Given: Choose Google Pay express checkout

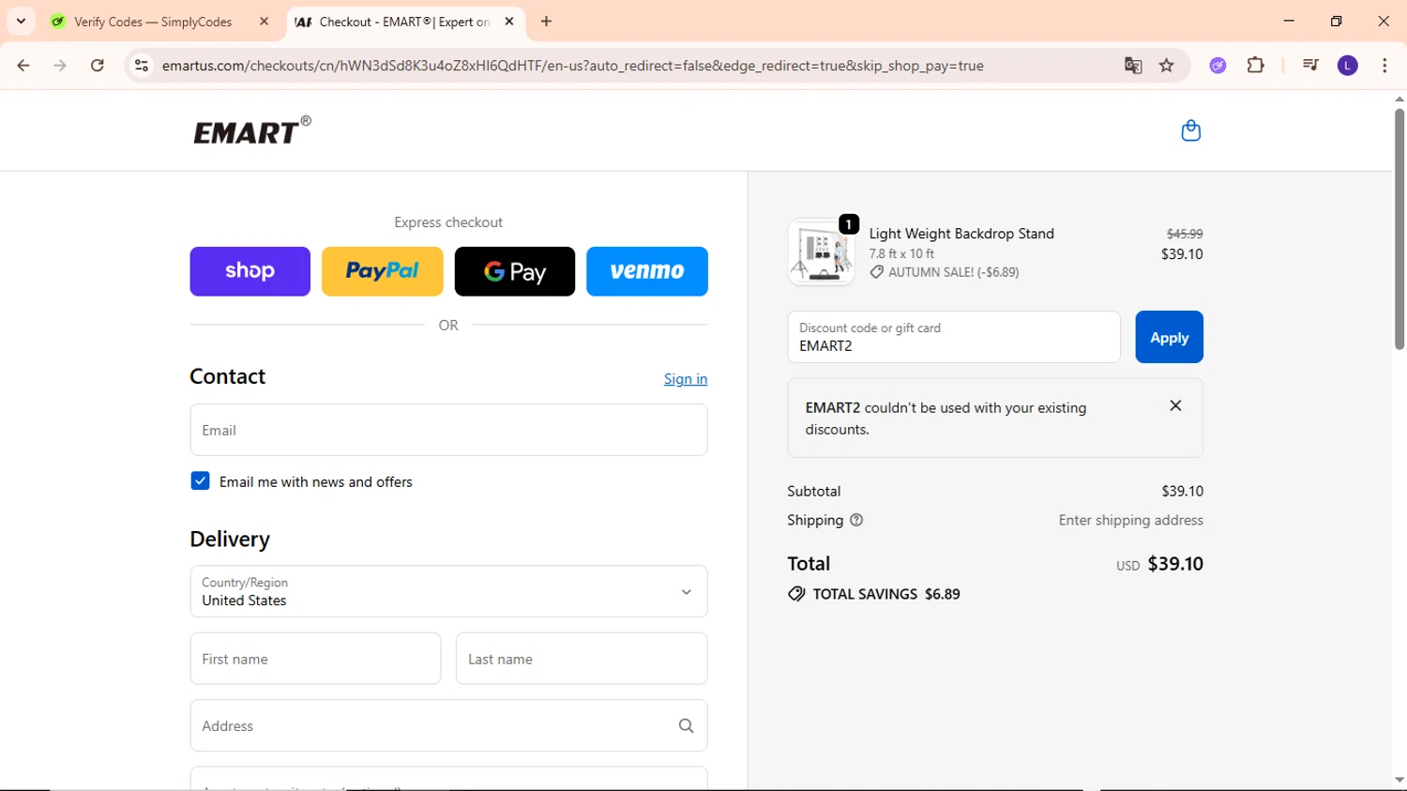Looking at the screenshot, I should (514, 271).
